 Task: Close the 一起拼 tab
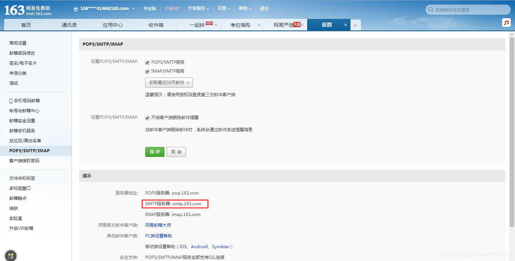pos(216,25)
